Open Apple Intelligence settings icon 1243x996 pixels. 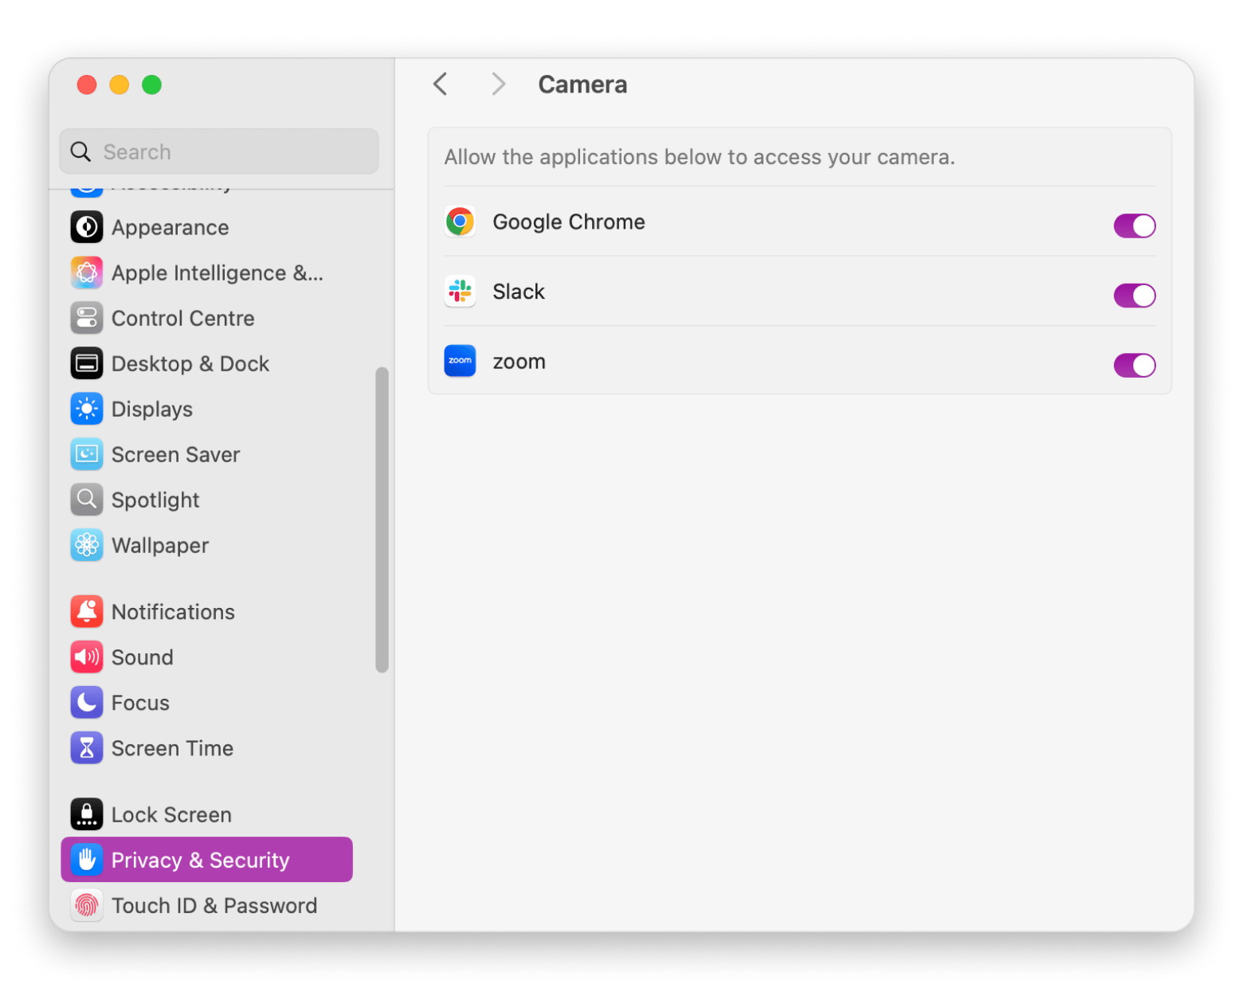(x=87, y=273)
